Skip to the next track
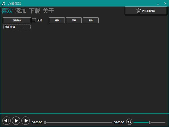This screenshot has height=127, width=169. (26, 121)
